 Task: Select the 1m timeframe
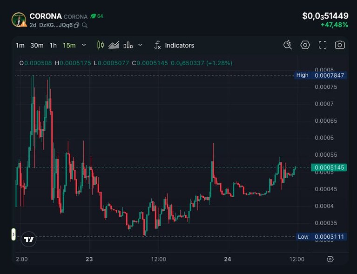pyautogui.click(x=20, y=46)
